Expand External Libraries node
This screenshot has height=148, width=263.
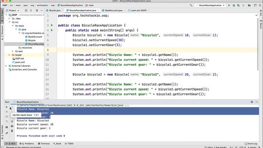(x=6, y=66)
